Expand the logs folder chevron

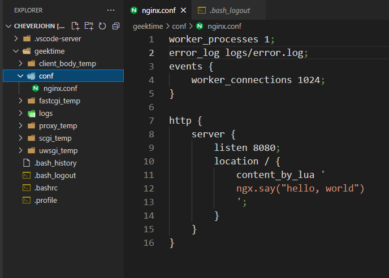(x=20, y=113)
